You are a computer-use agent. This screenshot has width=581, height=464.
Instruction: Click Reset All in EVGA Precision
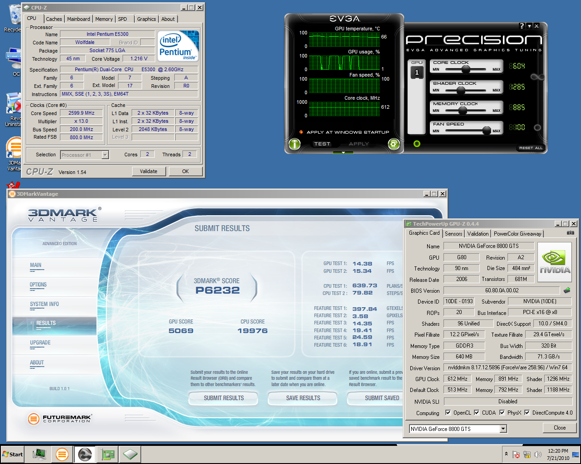coord(531,148)
